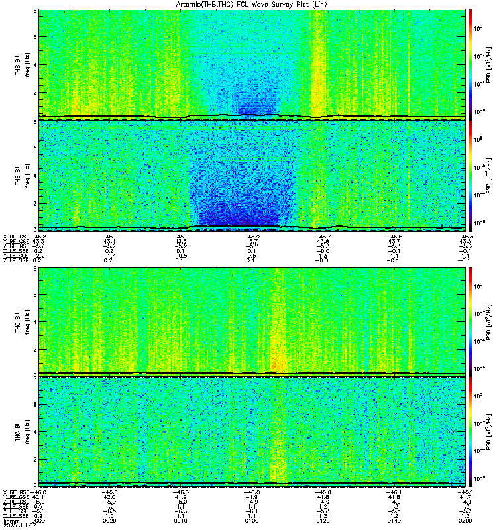Select the THB B∥ panel colorbar

[470, 176]
